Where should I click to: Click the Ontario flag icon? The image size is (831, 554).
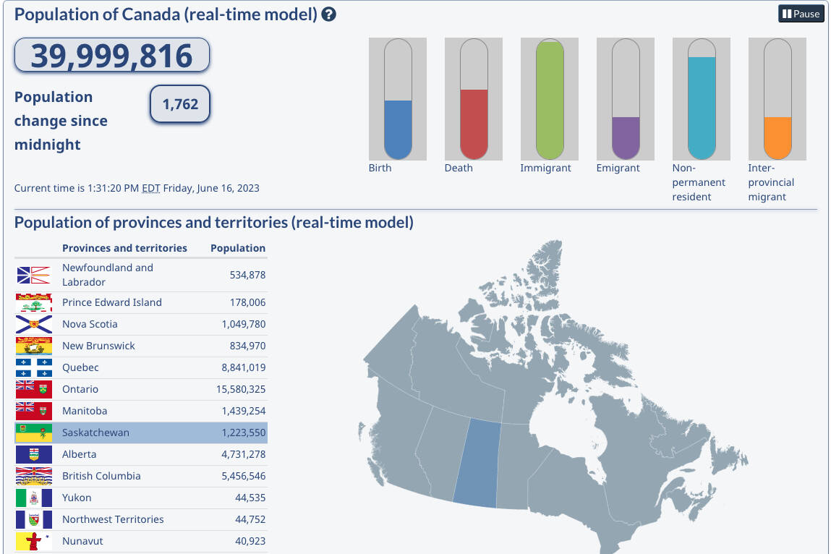pyautogui.click(x=33, y=389)
